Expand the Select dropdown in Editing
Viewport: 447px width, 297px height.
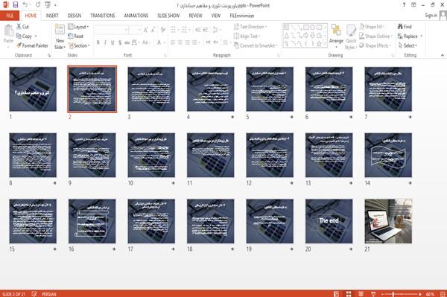coord(408,45)
